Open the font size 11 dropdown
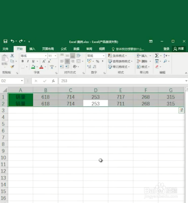188x203 pixels. pyautogui.click(x=55, y=56)
